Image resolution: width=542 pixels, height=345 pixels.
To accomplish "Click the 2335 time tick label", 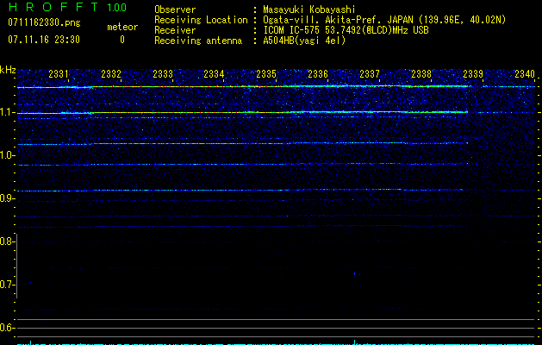I will pos(266,74).
